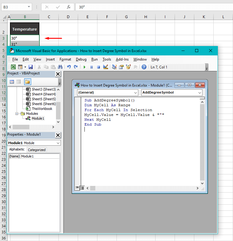Image resolution: width=233 pixels, height=241 pixels.
Task: Close the Project - VBAProject pane
Action: click(58, 74)
